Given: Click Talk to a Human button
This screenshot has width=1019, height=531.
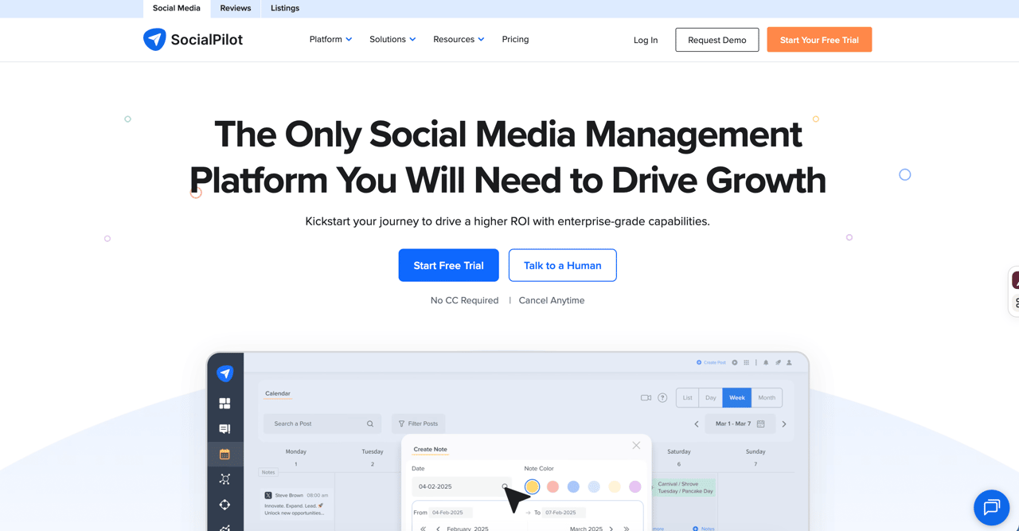Looking at the screenshot, I should point(563,265).
